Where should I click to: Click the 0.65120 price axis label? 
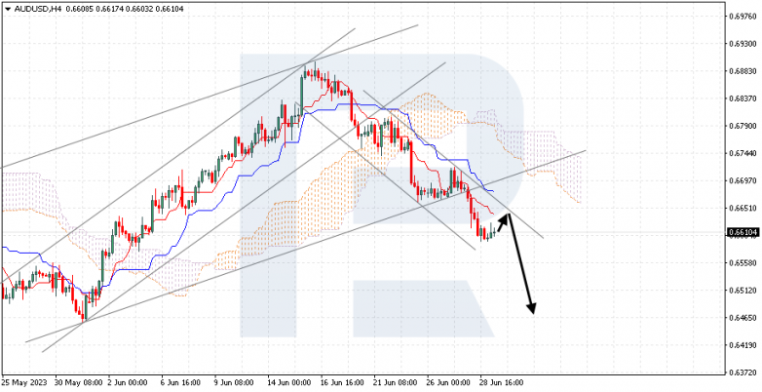(743, 291)
